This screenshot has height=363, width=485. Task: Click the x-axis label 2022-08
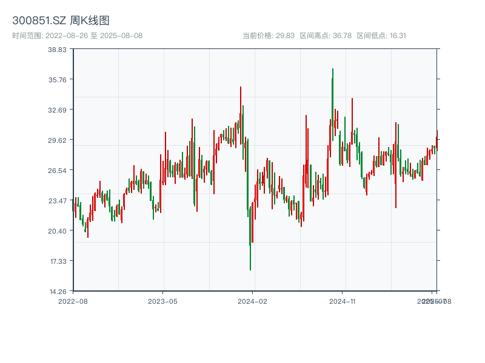[73, 301]
